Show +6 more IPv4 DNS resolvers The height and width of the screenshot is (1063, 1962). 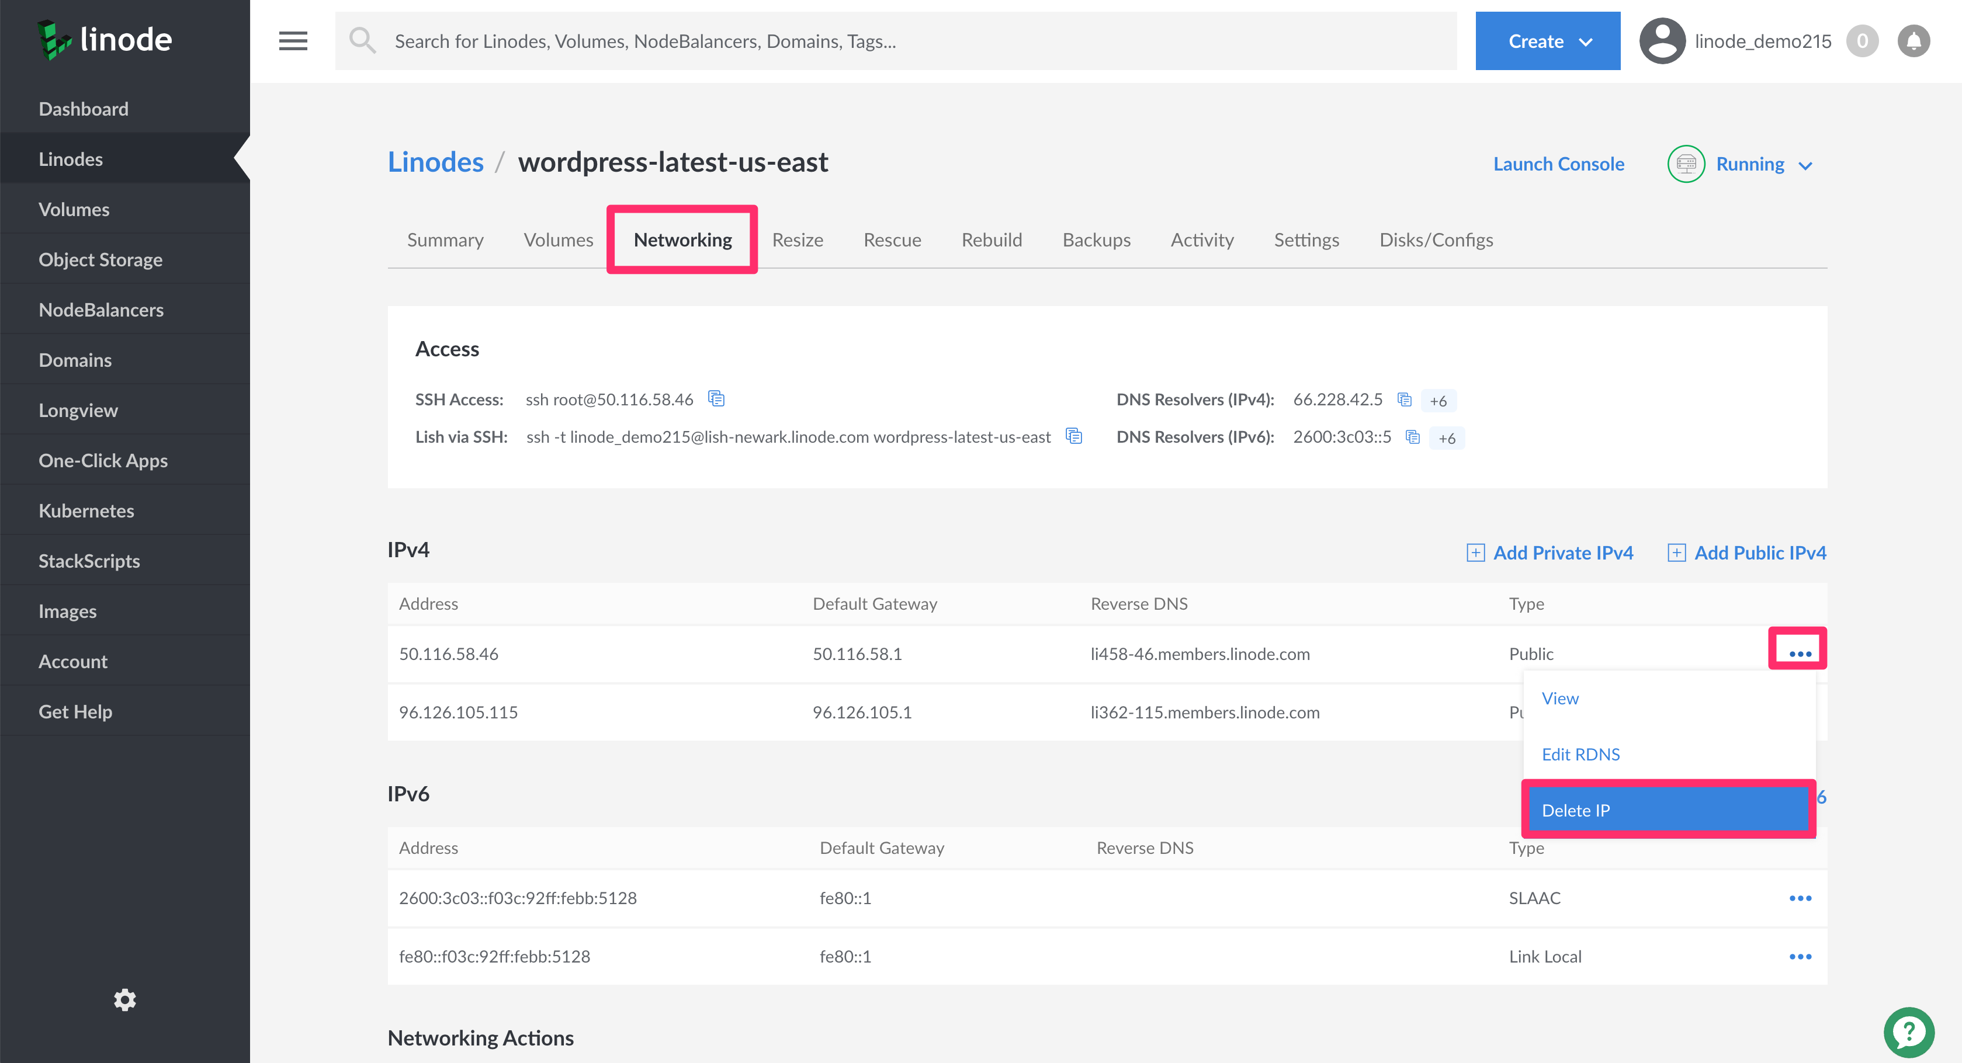(1438, 401)
